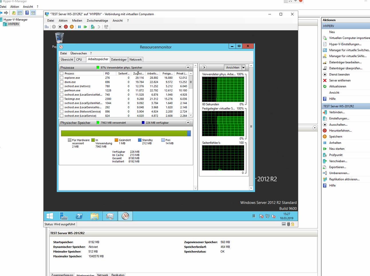The width and height of the screenshot is (370, 276).
Task: Open Medien menu in VM connection window
Action: click(77, 21)
